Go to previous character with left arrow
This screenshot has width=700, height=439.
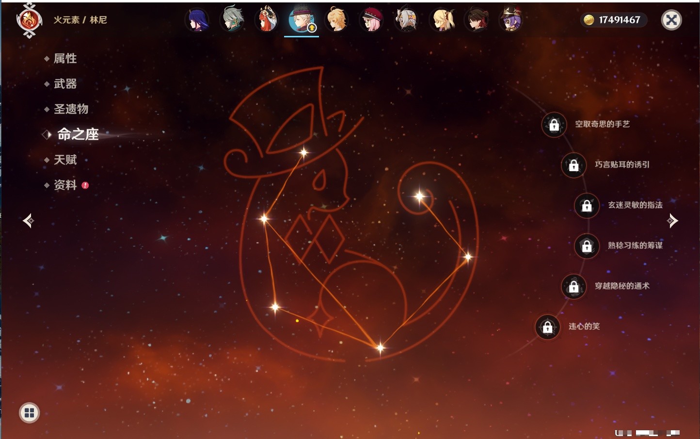click(28, 221)
